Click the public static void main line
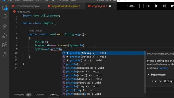 [57, 34]
